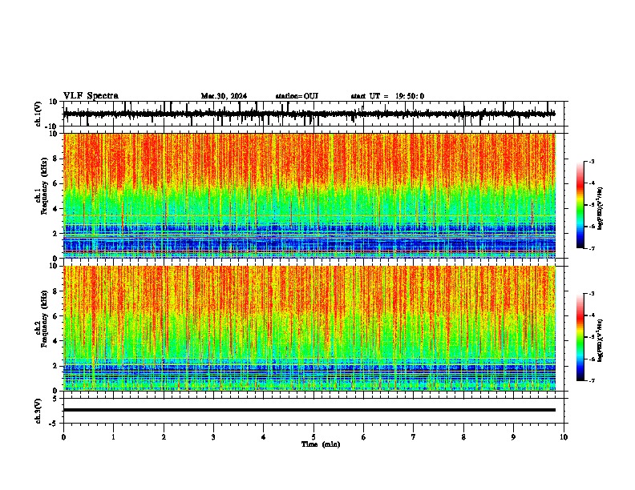Click the ch.1 "Frequency (kHz)" axis label

[x=45, y=187]
